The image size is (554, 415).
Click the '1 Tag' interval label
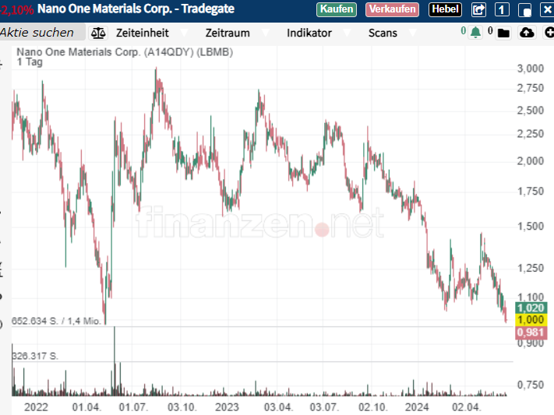pos(30,62)
